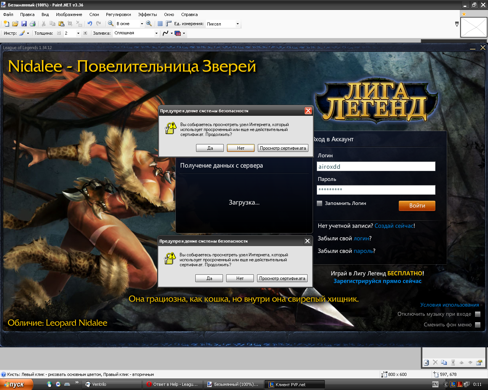Select the open image thumbnail in Paint.NET
The image size is (488, 390).
(474, 27)
